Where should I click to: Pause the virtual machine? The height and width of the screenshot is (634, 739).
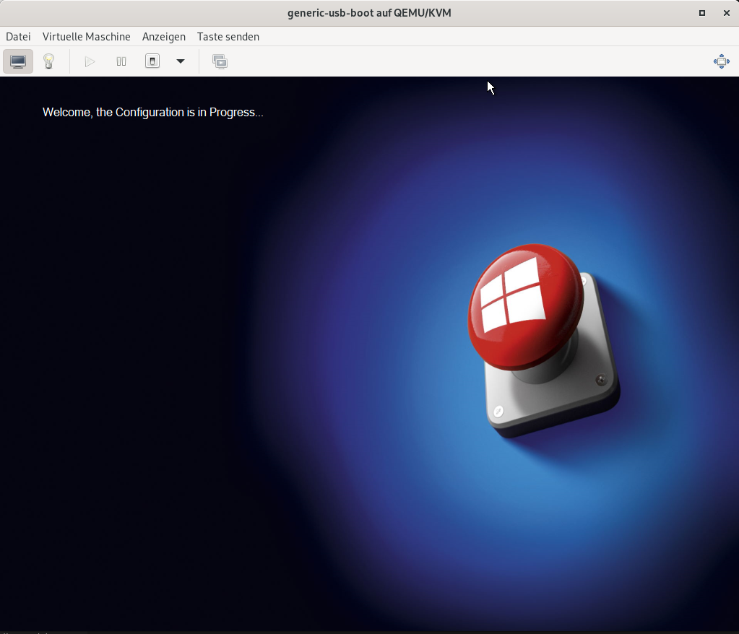pos(121,61)
